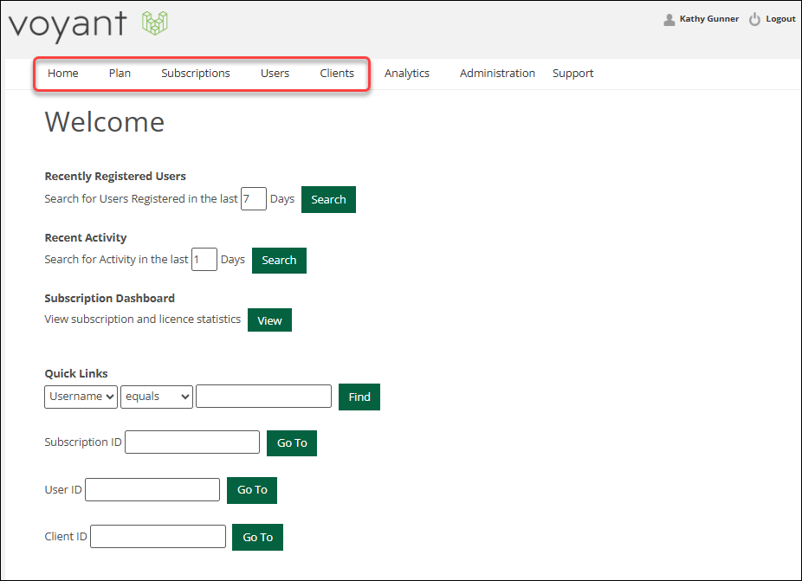Viewport: 802px width, 581px height.
Task: Click the Quick Links search value field
Action: coord(263,397)
